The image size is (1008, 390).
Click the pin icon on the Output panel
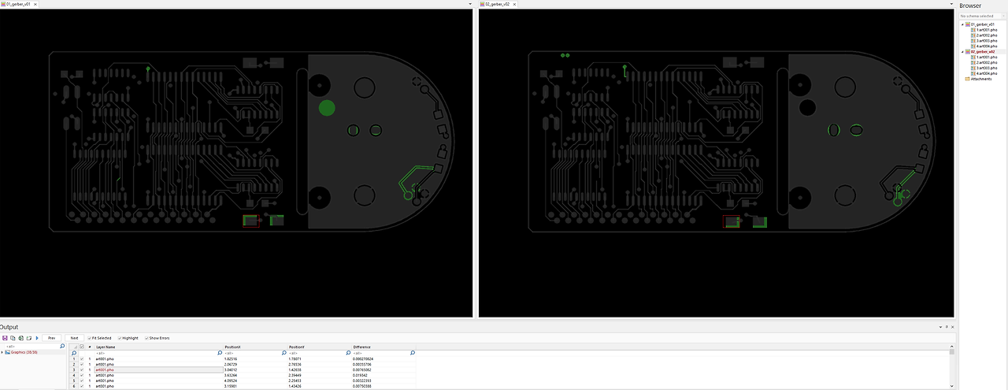tap(947, 327)
